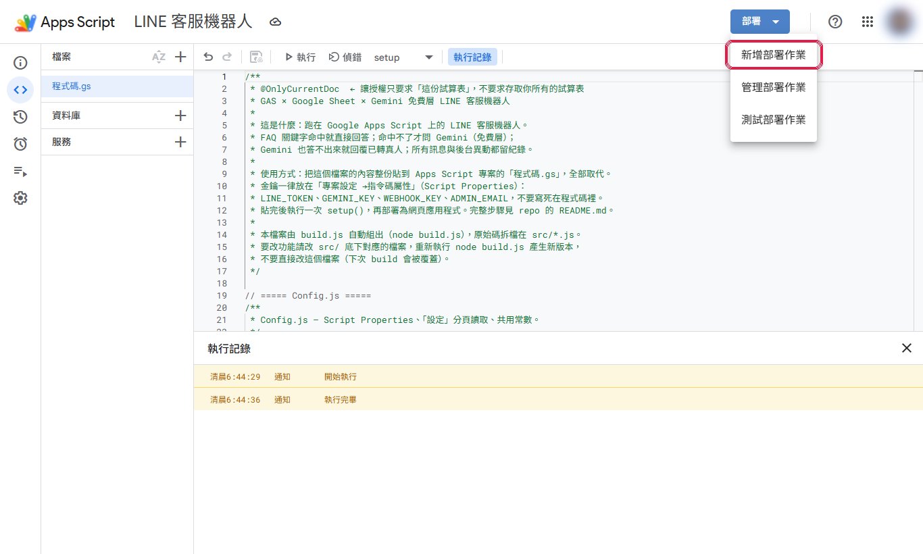The width and height of the screenshot is (923, 554).
Task: Click the @OnlyCurrentDoc comment line
Action: [417, 89]
